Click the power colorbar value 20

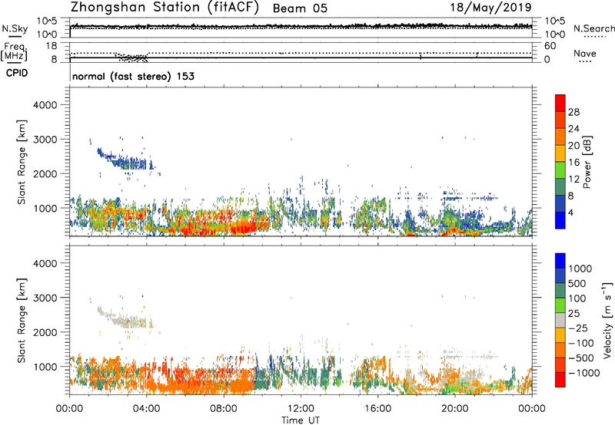click(x=573, y=146)
